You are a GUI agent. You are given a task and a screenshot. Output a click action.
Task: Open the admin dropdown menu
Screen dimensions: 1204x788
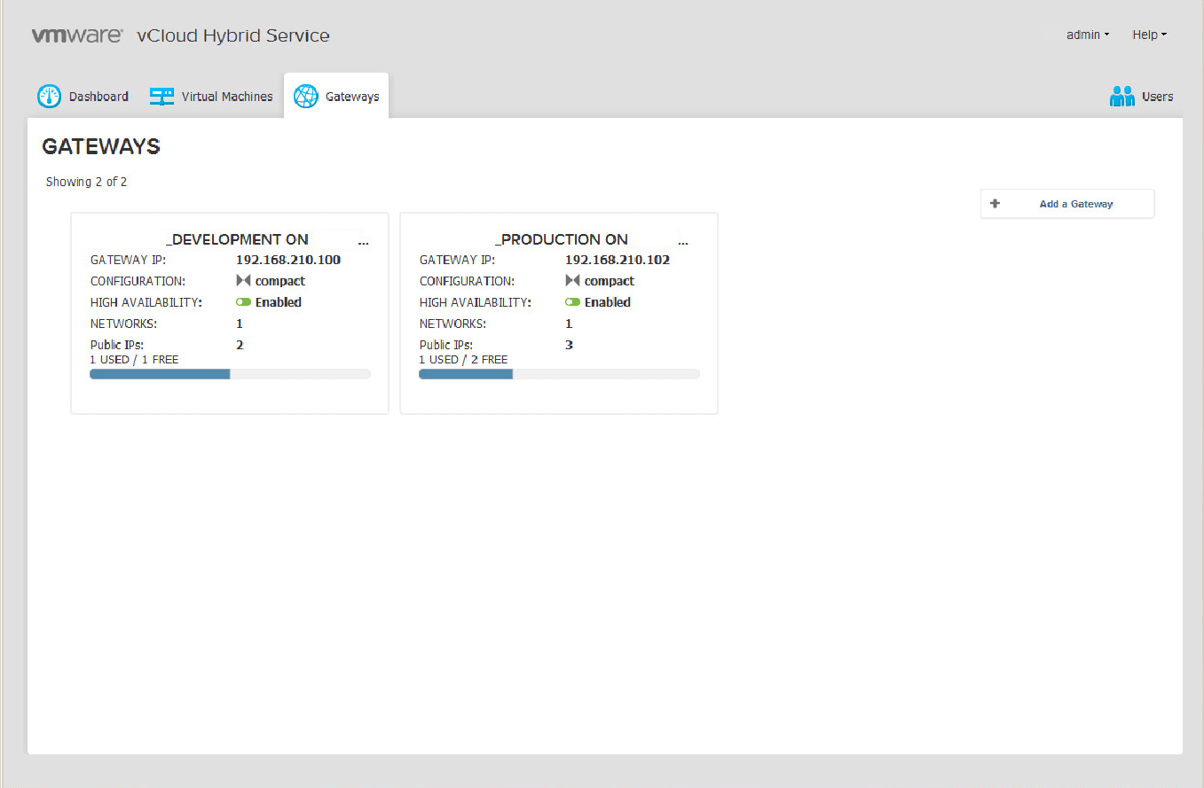(1088, 35)
